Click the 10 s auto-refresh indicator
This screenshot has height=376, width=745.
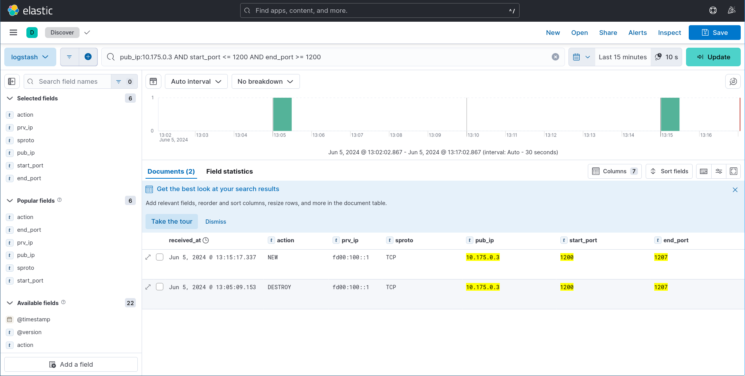coord(666,57)
